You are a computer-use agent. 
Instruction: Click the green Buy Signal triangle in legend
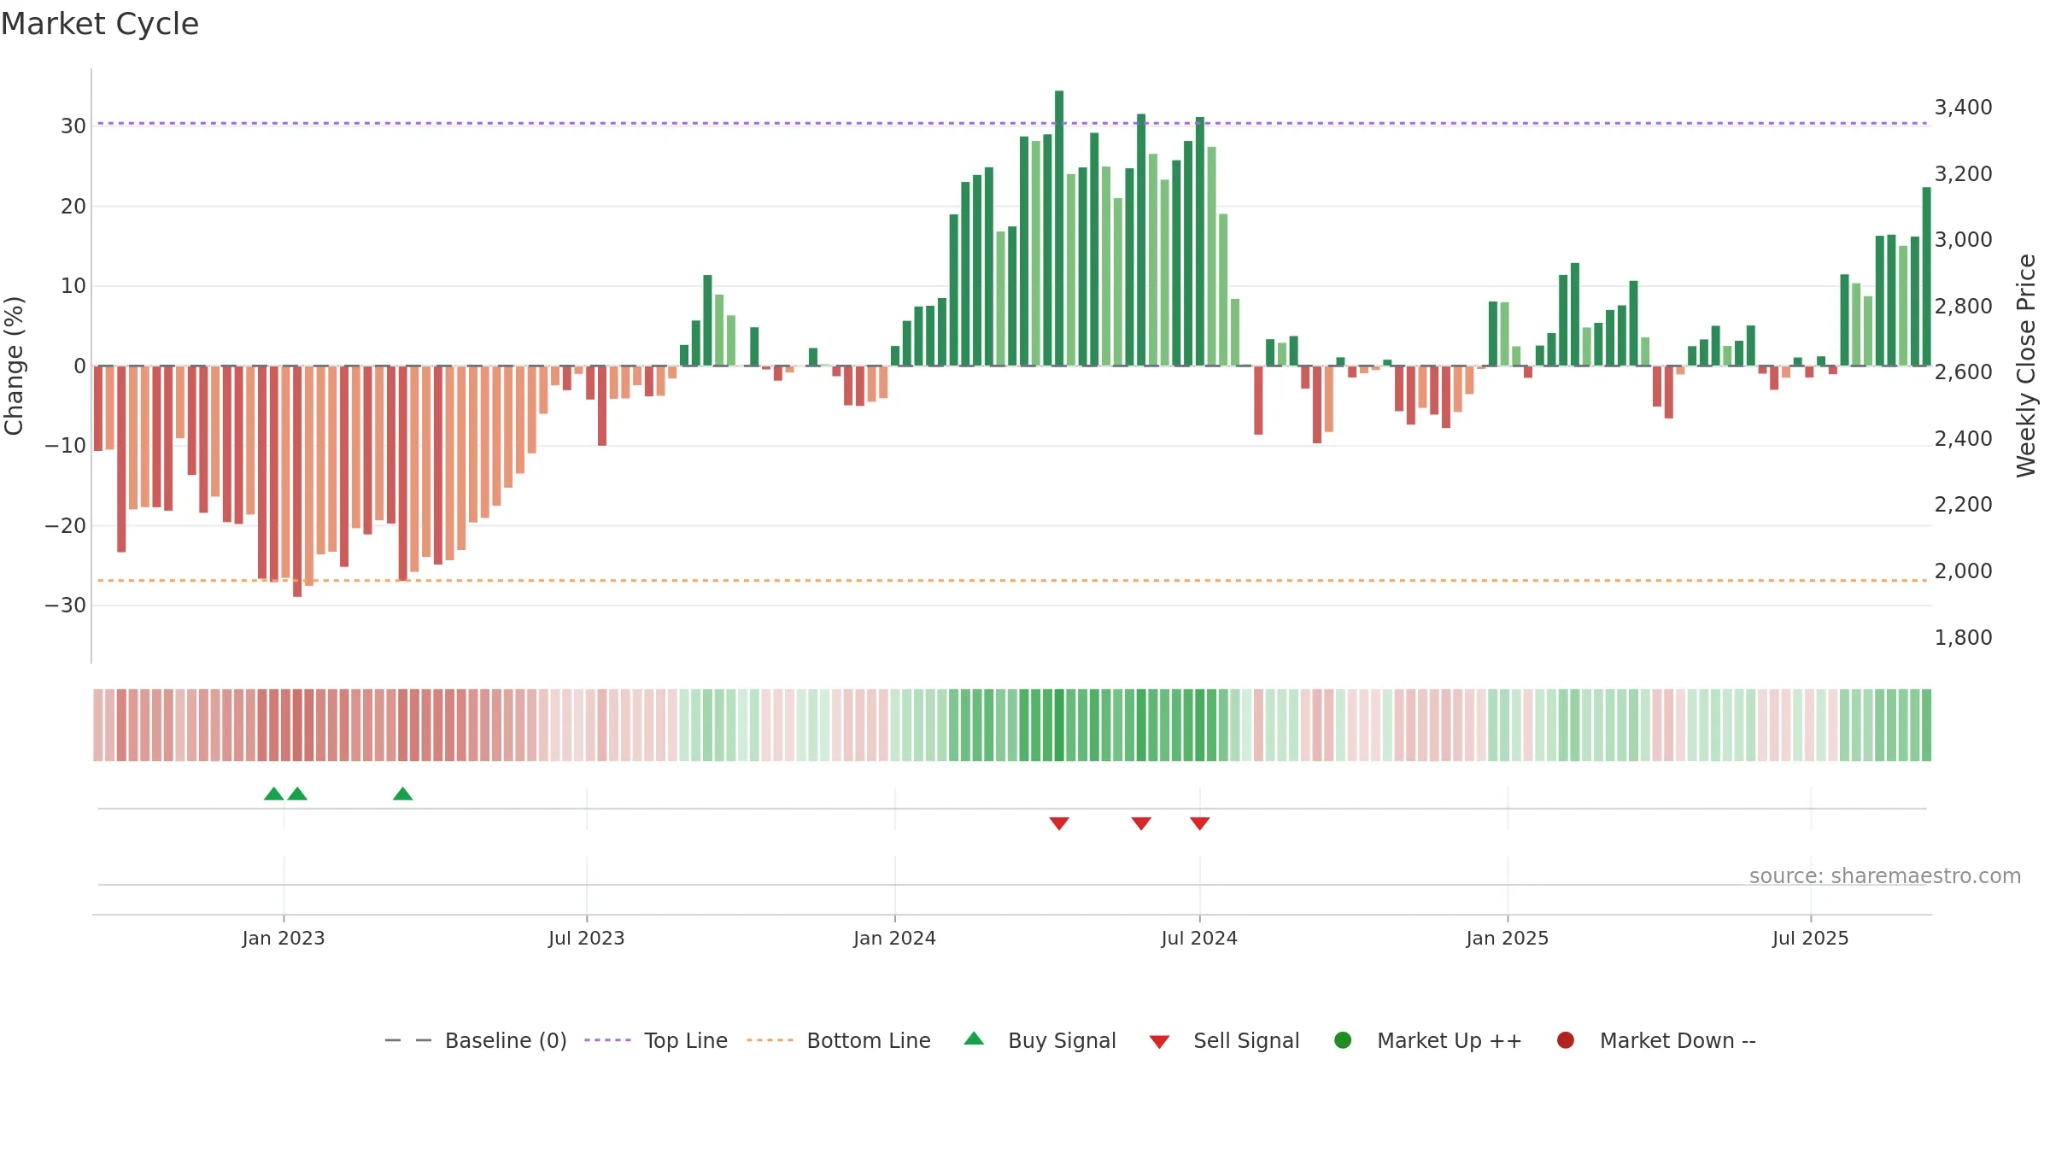(x=974, y=1039)
